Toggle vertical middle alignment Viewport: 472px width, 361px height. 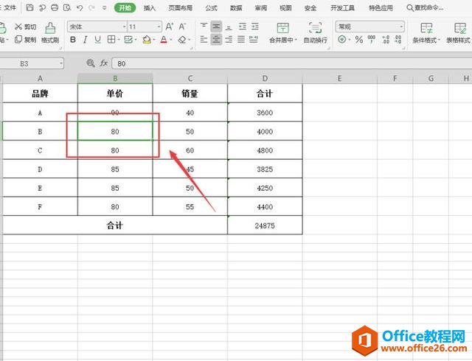[216, 27]
